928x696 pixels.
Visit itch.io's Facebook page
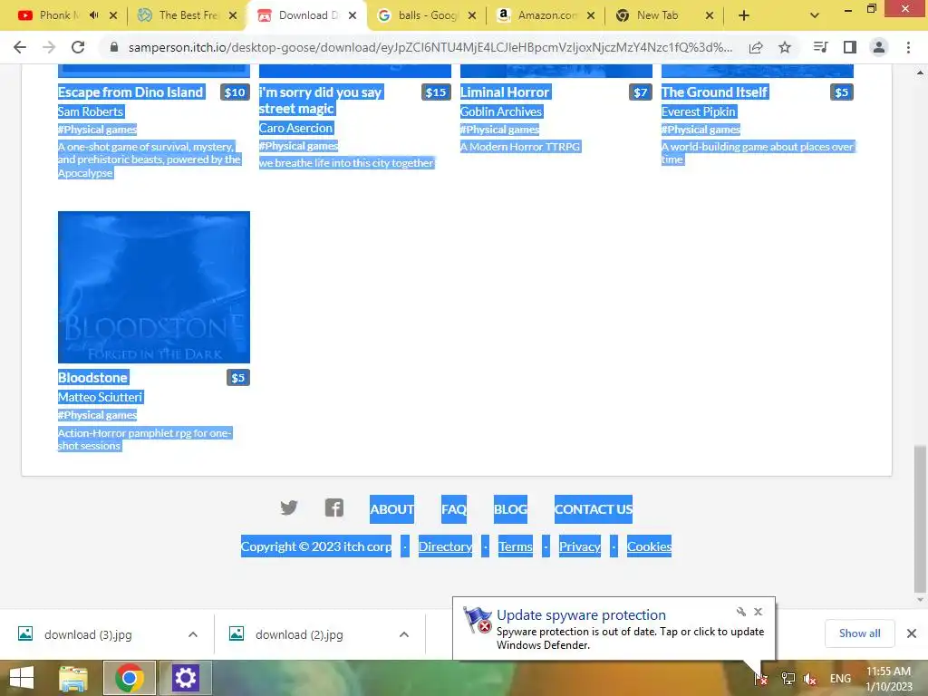334,507
